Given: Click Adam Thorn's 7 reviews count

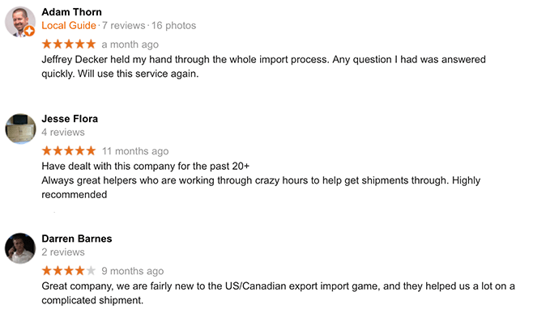Looking at the screenshot, I should pos(123,25).
